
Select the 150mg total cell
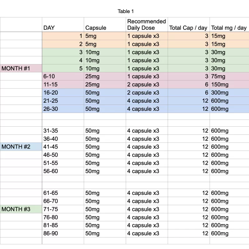pyautogui.click(x=229, y=85)
